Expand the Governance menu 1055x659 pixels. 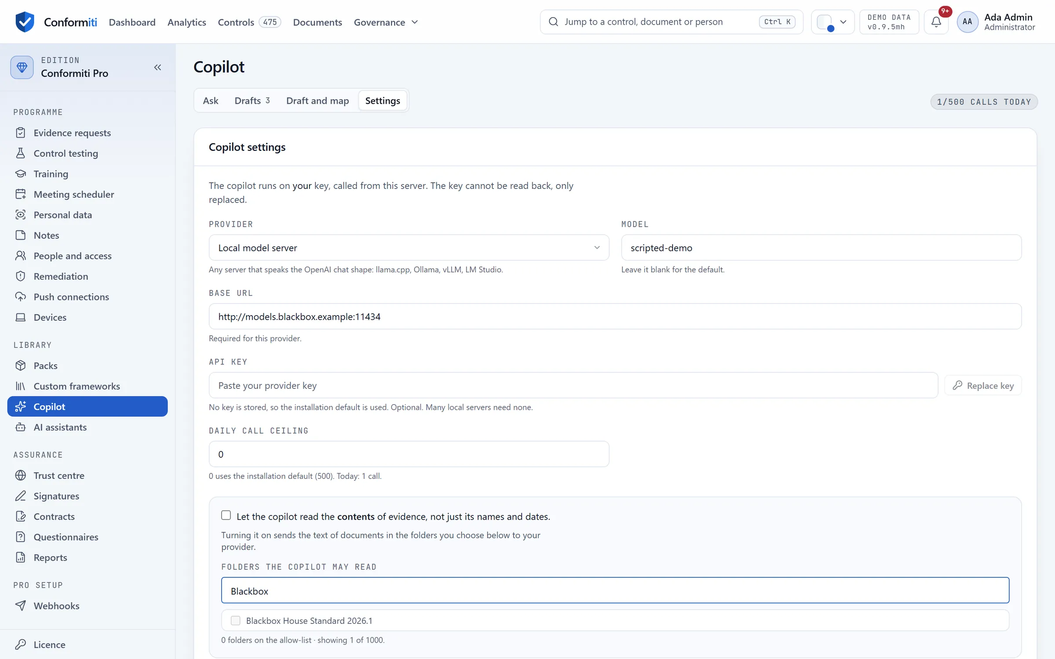386,22
